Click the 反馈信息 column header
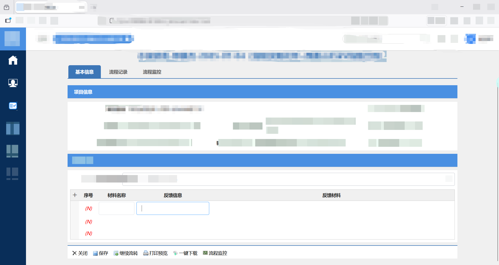This screenshot has width=499, height=265. (173, 195)
